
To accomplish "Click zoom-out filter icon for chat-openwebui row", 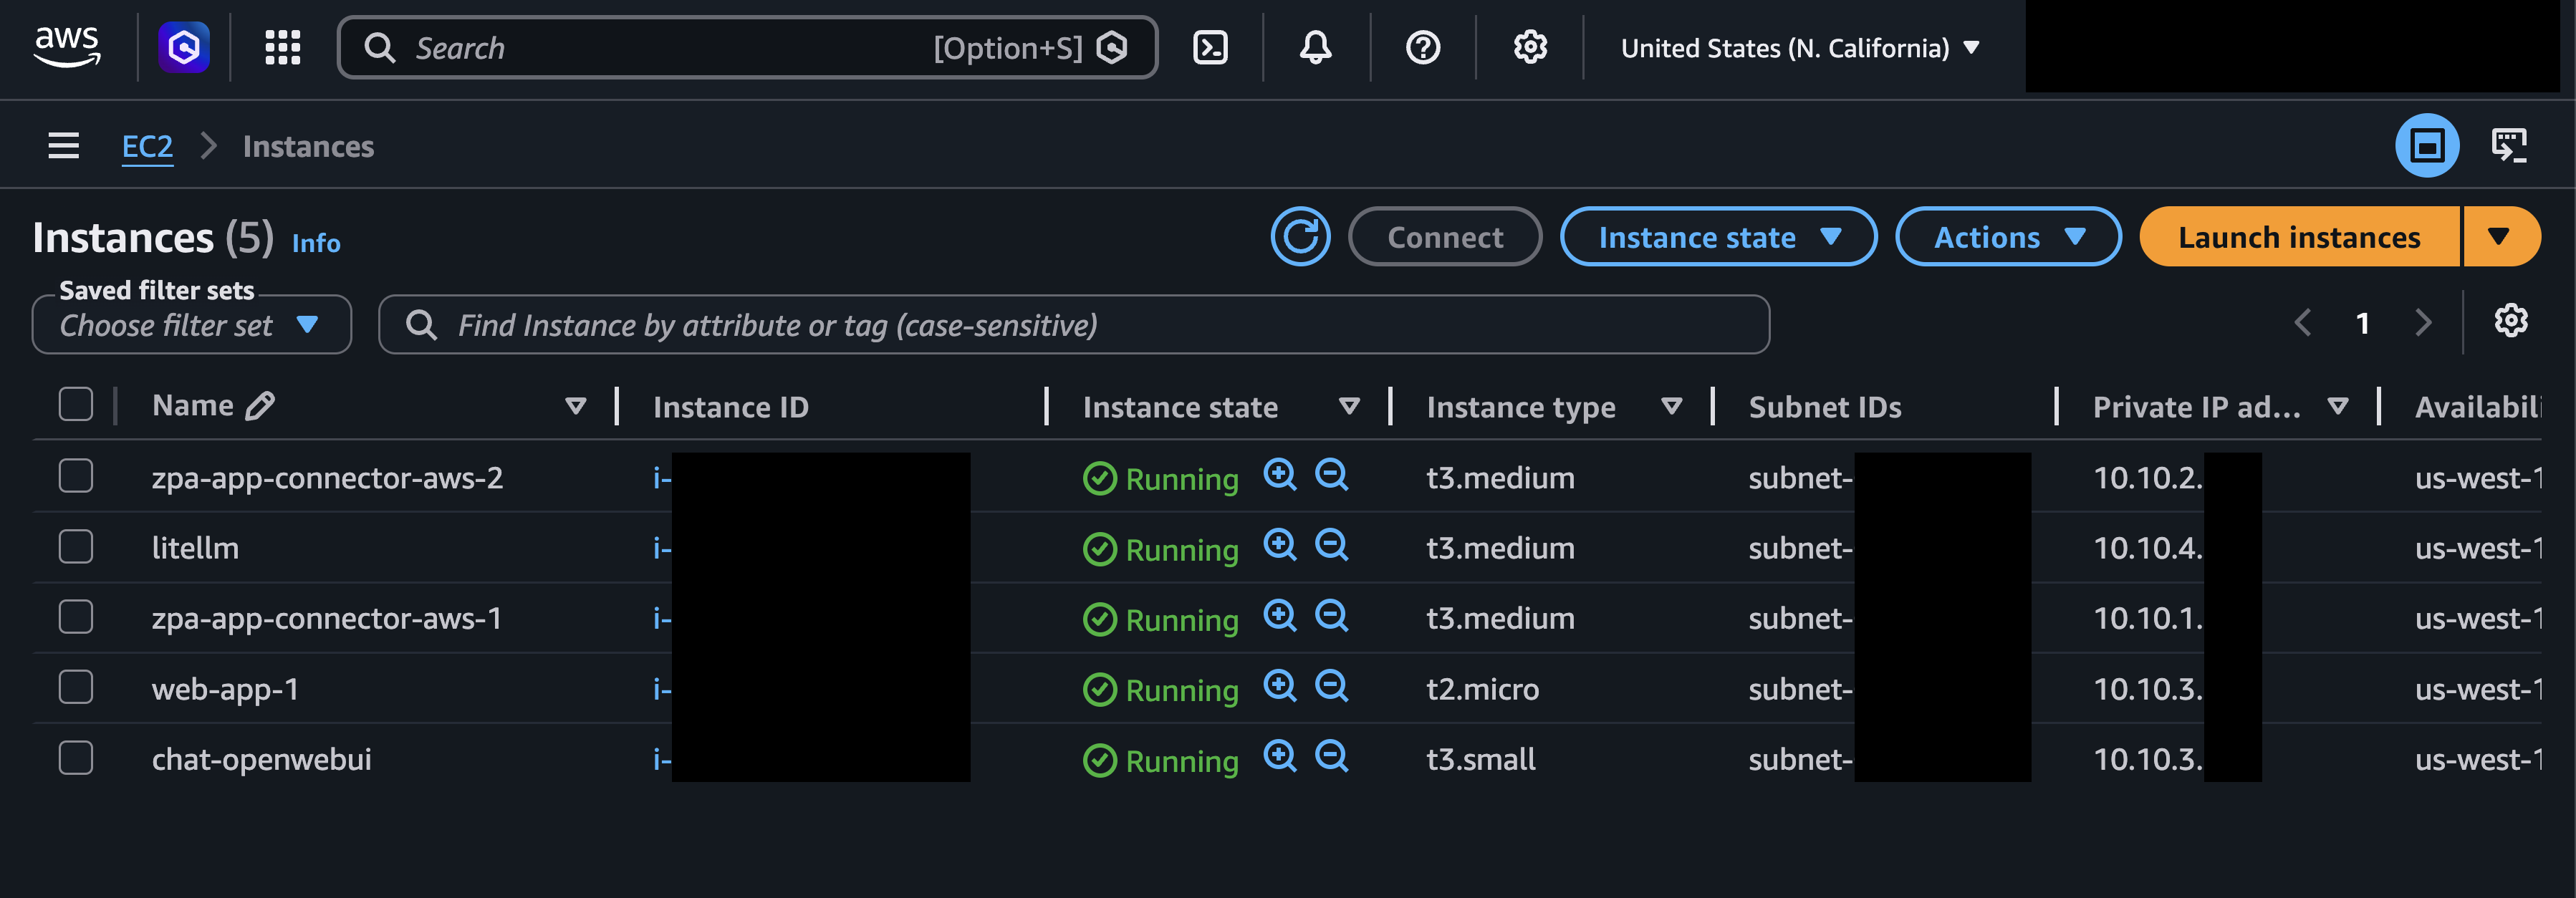I will click(x=1331, y=756).
